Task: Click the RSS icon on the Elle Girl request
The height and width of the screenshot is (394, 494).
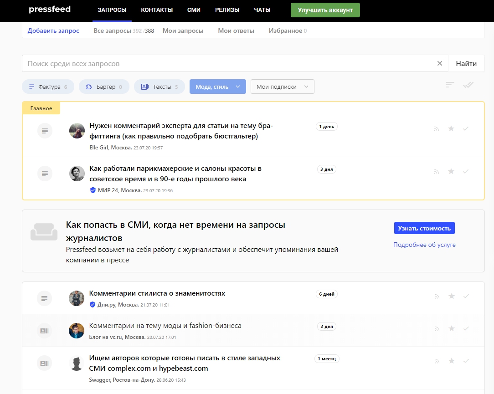Action: pos(437,129)
